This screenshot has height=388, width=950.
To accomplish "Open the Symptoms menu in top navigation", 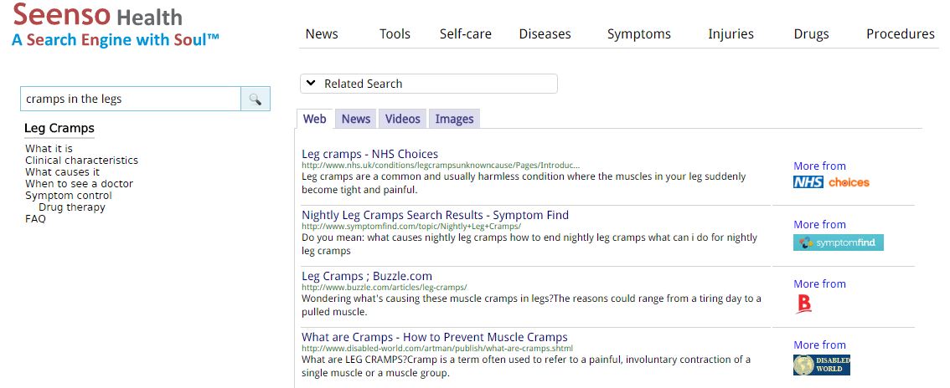I will [638, 34].
